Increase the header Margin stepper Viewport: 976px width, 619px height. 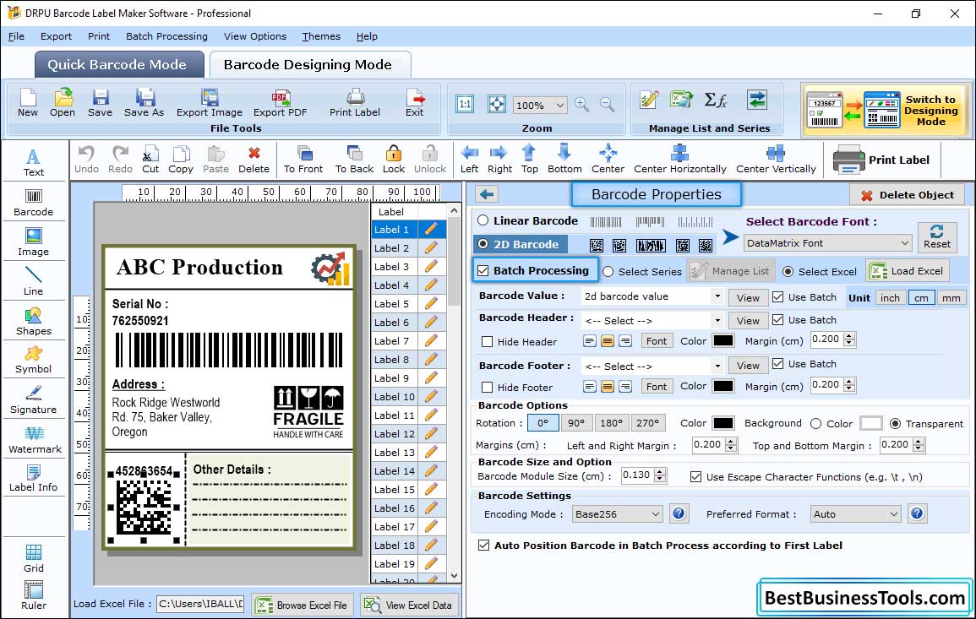pyautogui.click(x=849, y=336)
